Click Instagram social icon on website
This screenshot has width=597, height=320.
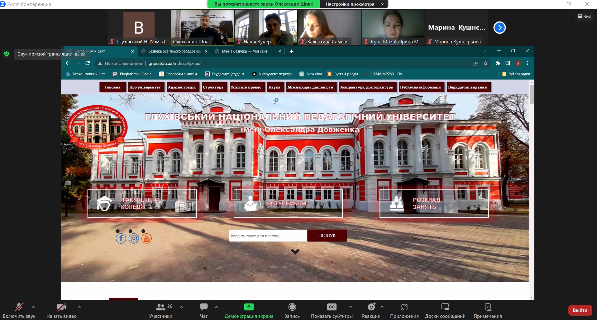tap(134, 238)
